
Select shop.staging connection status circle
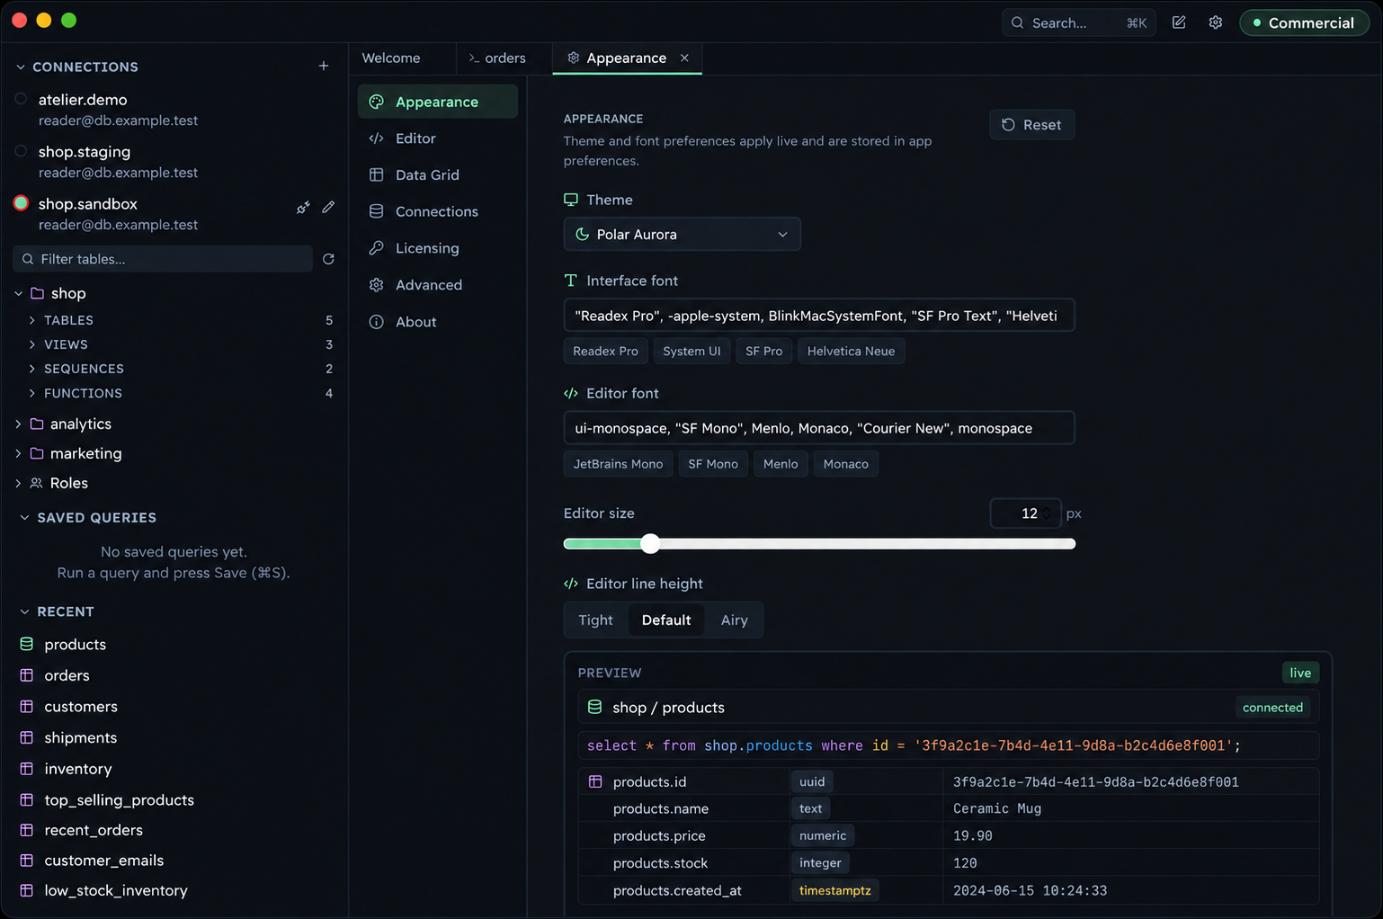click(21, 151)
